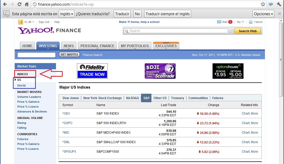284x164 pixels.
Task: Switch to Futures indices tab
Action: point(218,98)
